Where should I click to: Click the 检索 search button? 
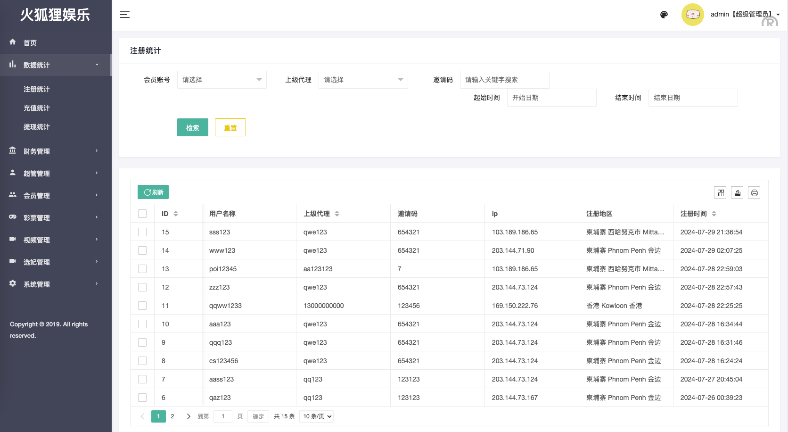[192, 127]
